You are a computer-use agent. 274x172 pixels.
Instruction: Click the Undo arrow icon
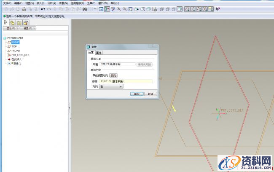[43, 9]
